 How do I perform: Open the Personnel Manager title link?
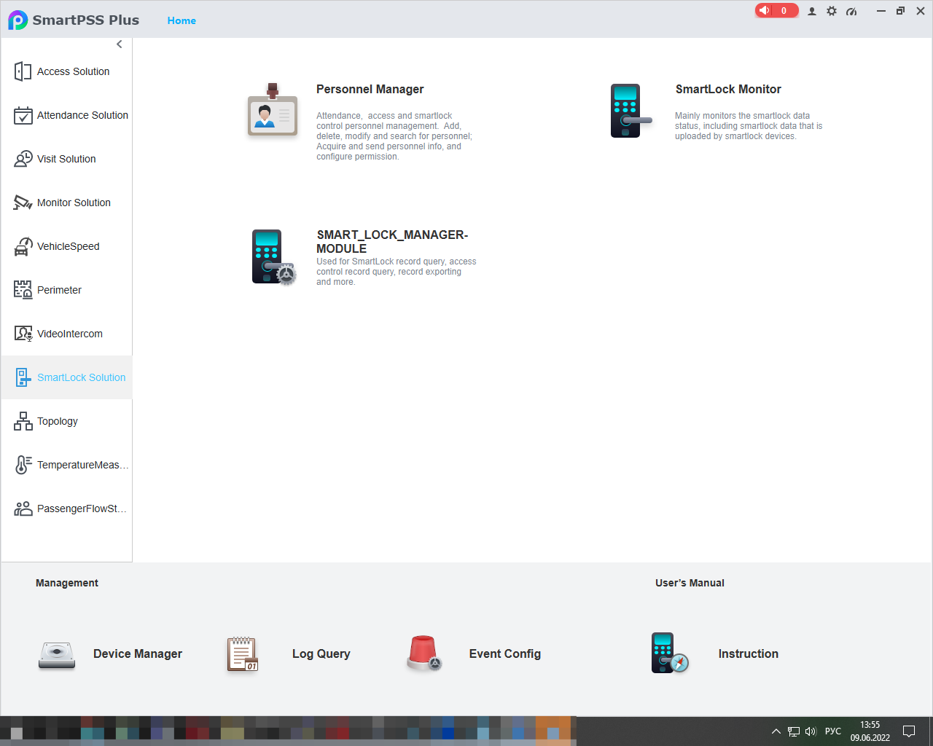click(370, 90)
